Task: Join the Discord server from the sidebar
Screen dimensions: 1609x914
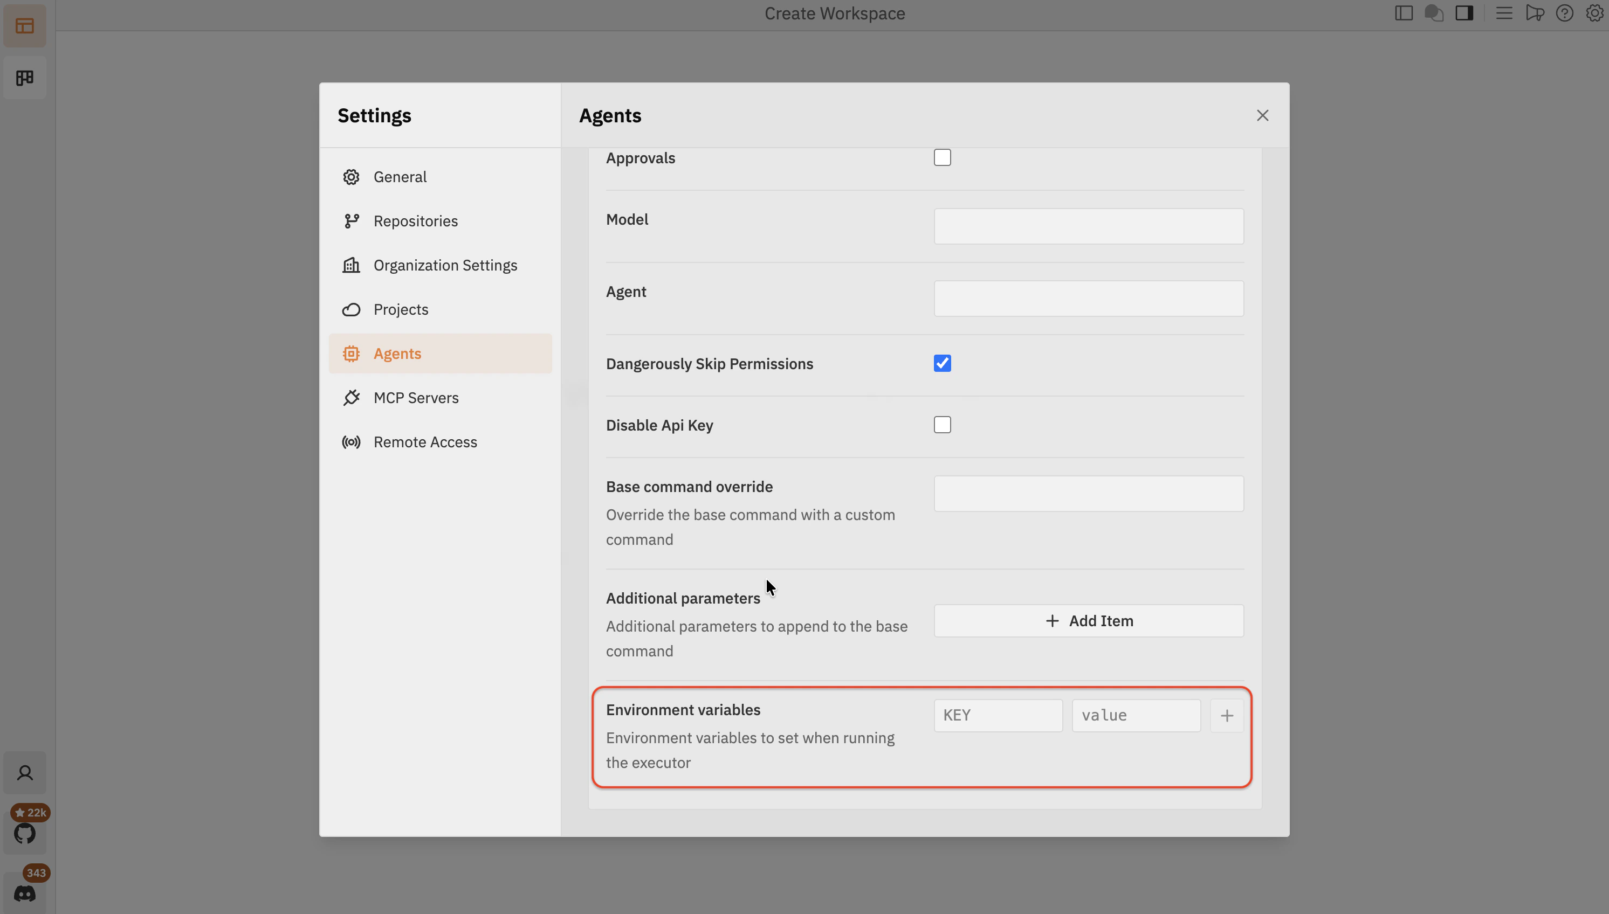Action: pos(25,892)
